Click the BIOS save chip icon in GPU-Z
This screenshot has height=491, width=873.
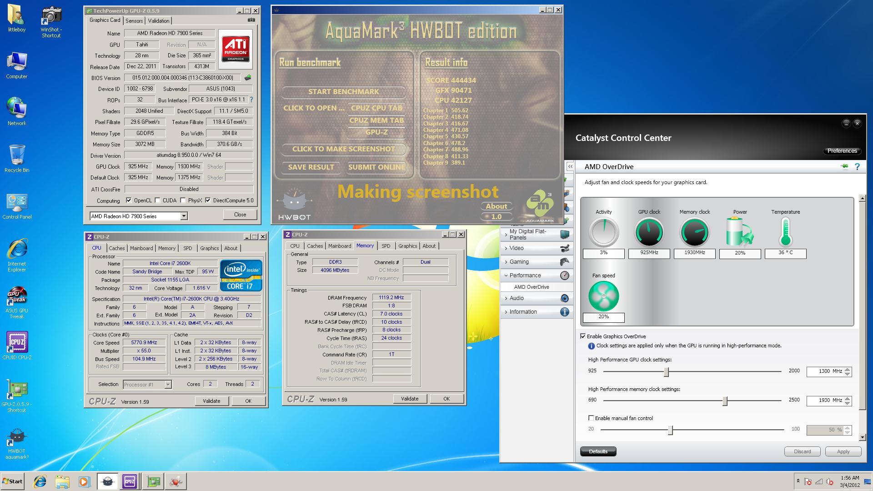pyautogui.click(x=248, y=78)
